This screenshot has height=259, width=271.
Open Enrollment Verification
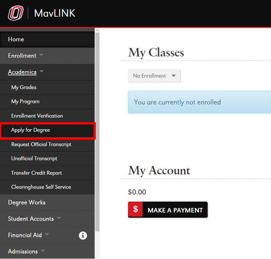(x=37, y=116)
